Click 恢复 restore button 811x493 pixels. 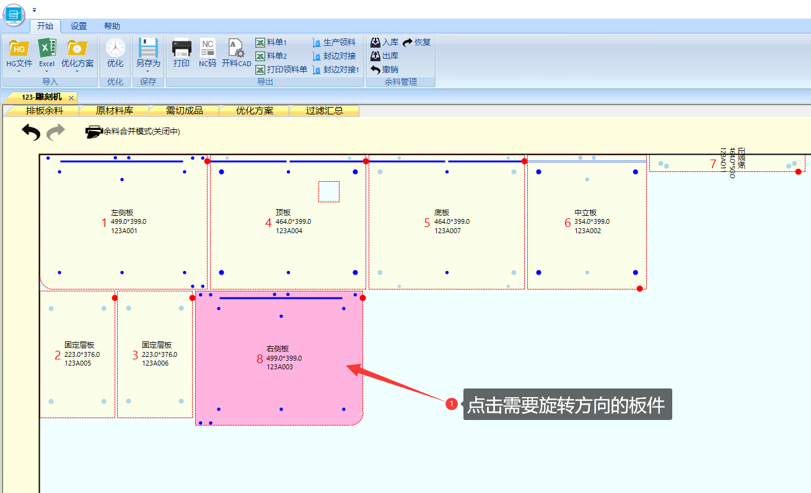[x=416, y=42]
